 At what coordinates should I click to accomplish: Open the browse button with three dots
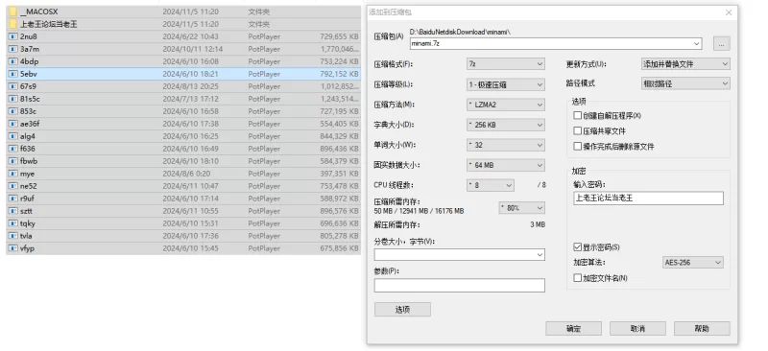[722, 43]
